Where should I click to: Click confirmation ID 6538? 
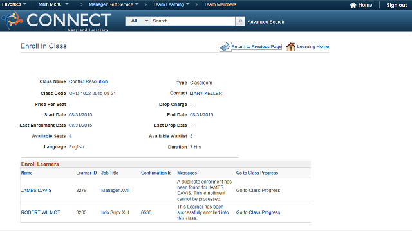(146, 212)
